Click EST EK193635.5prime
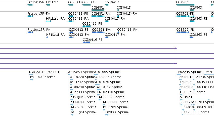The height and width of the screenshot is (116, 214). (195, 112)
